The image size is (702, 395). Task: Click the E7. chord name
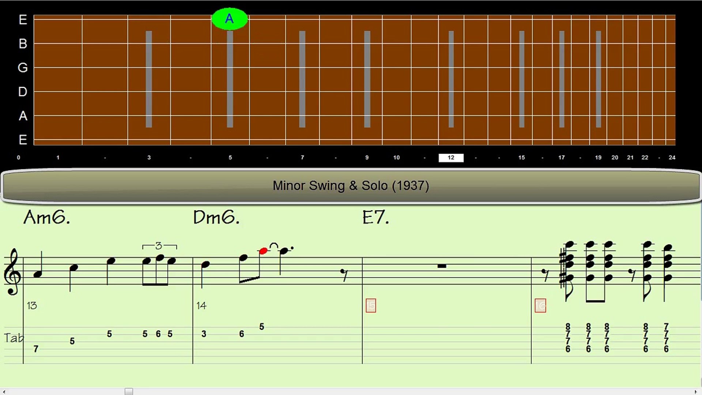pos(376,218)
